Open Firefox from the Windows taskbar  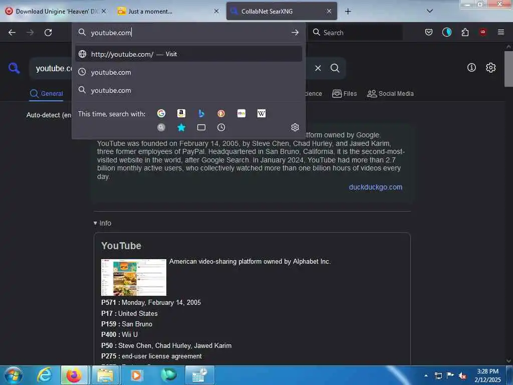click(x=74, y=375)
